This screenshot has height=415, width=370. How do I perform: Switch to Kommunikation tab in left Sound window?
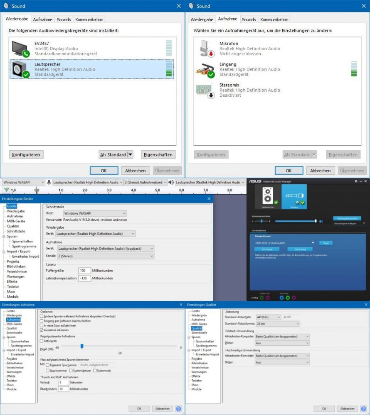[x=89, y=20]
